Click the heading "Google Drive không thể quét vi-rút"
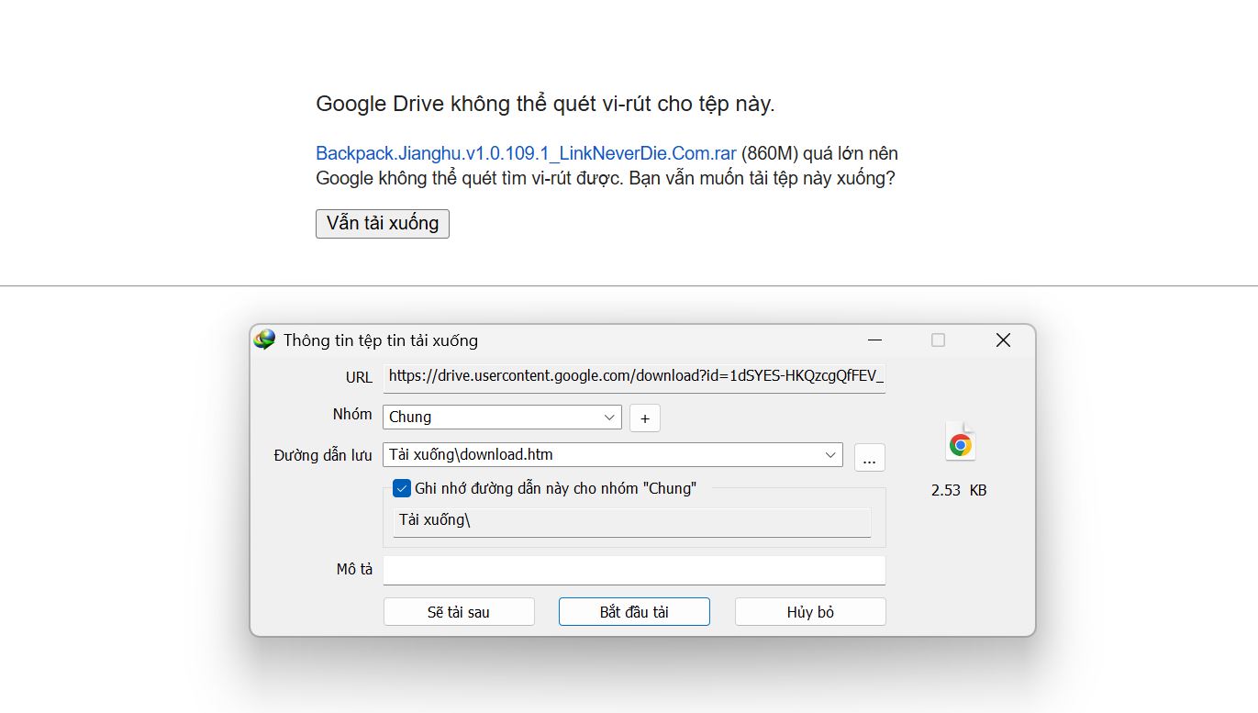Image resolution: width=1258 pixels, height=713 pixels. (545, 104)
